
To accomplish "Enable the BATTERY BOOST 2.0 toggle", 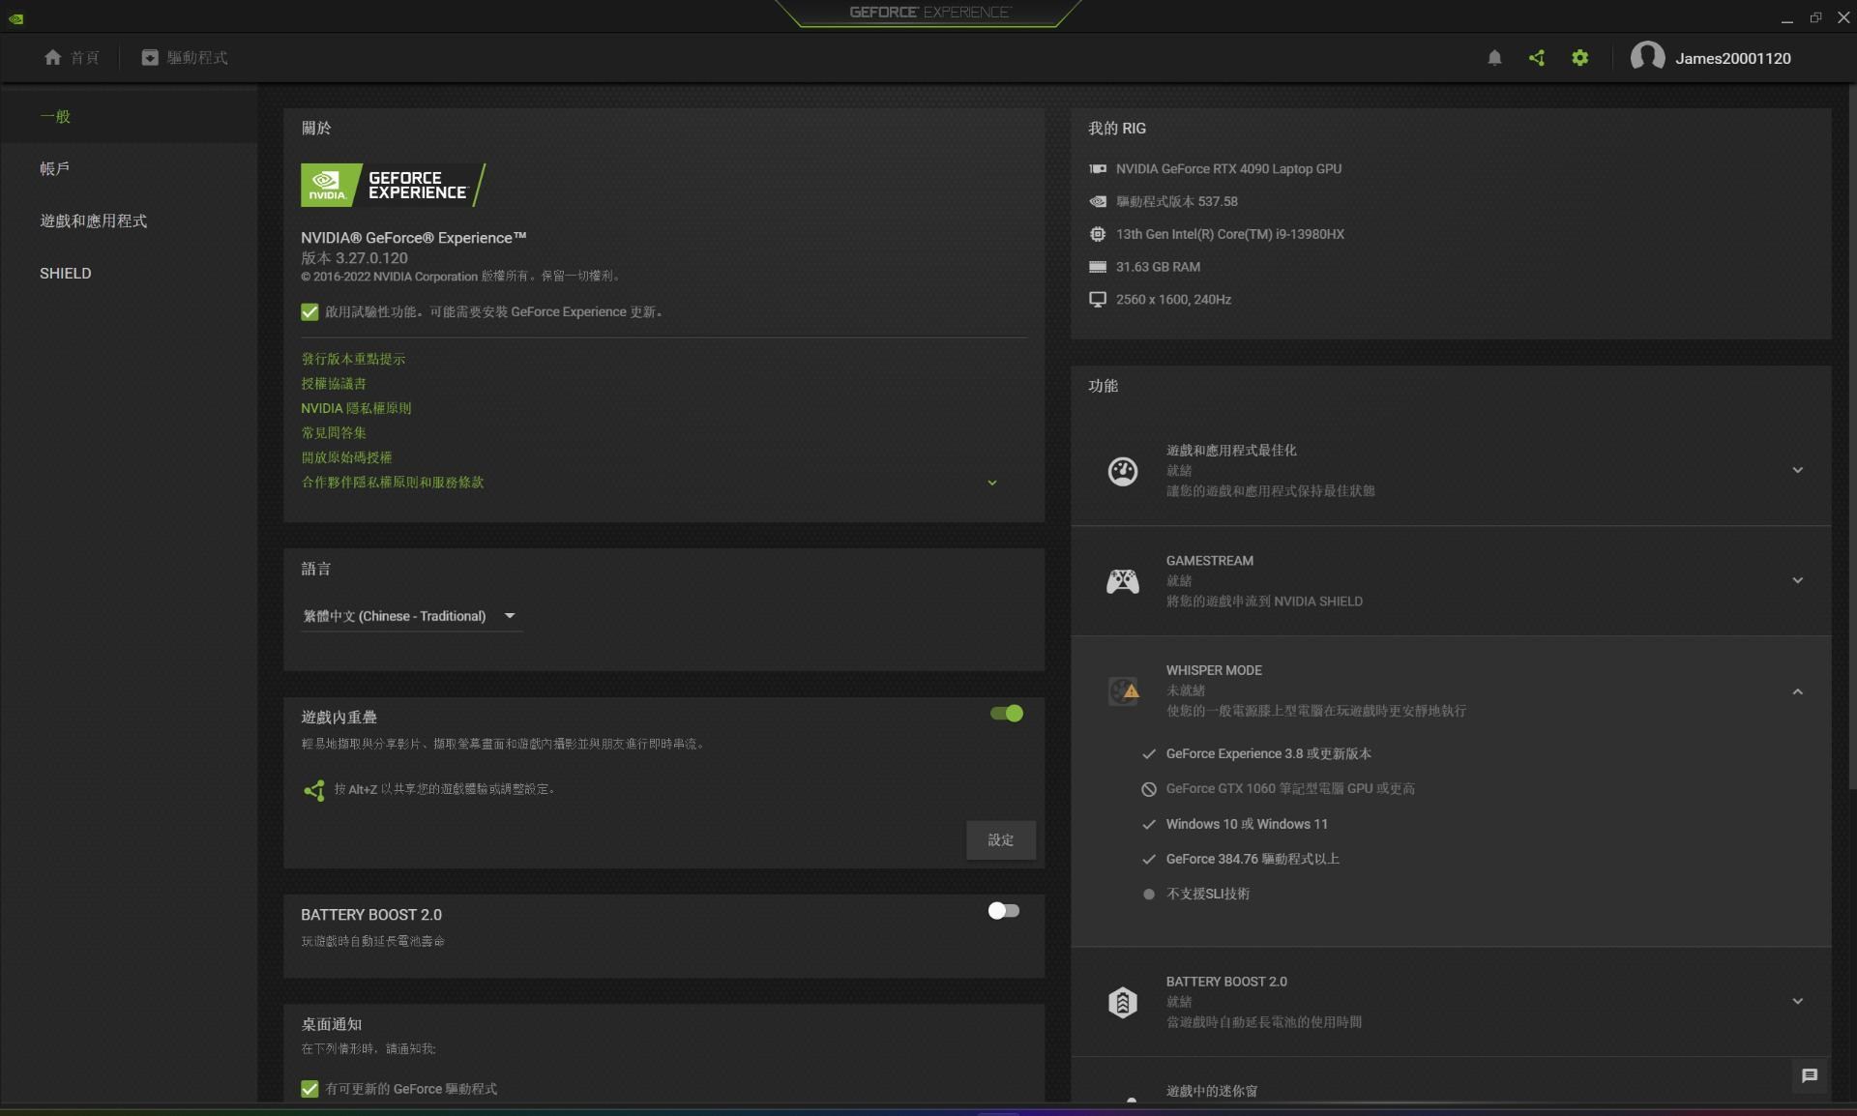I will coord(1003,910).
